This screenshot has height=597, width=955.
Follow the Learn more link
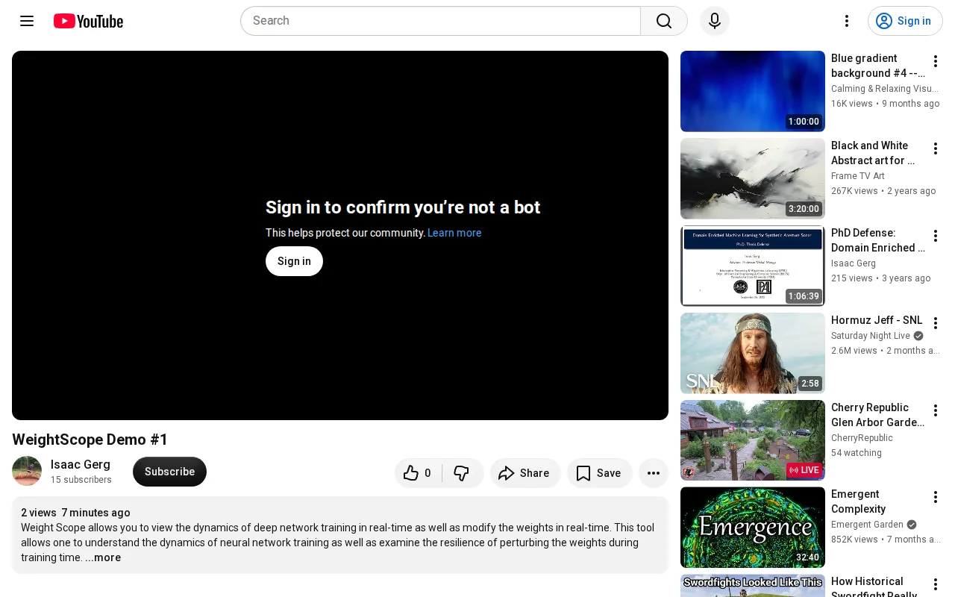click(x=454, y=233)
